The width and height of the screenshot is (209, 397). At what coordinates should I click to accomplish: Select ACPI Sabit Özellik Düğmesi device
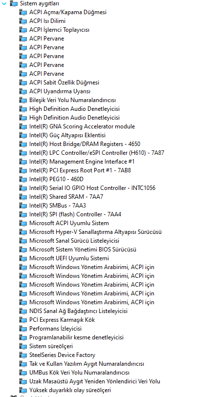(64, 83)
